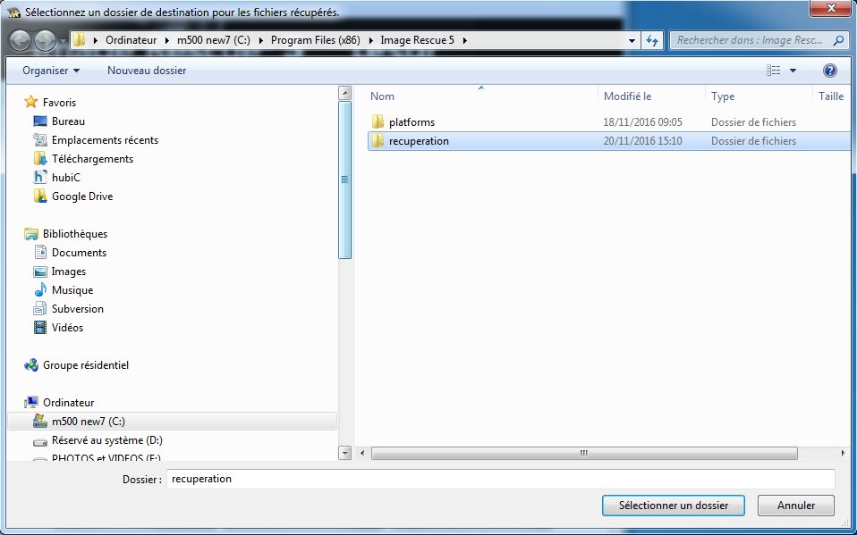Sort files by Modifié le column
The image size is (857, 535).
tap(627, 96)
